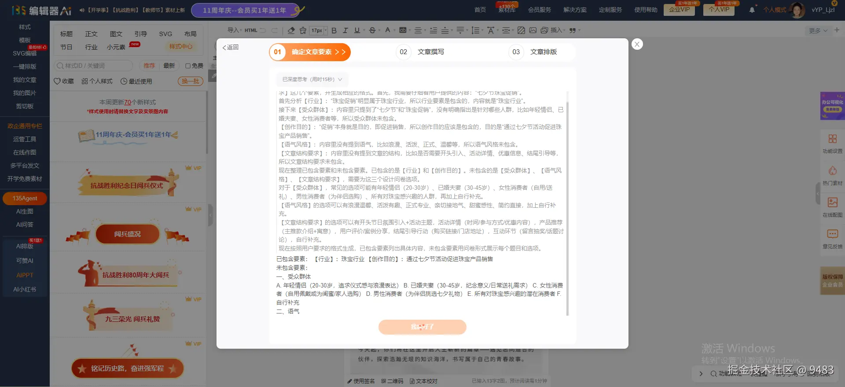Click the 最近使用 clock filter
This screenshot has width=845, height=387.
[x=136, y=81]
